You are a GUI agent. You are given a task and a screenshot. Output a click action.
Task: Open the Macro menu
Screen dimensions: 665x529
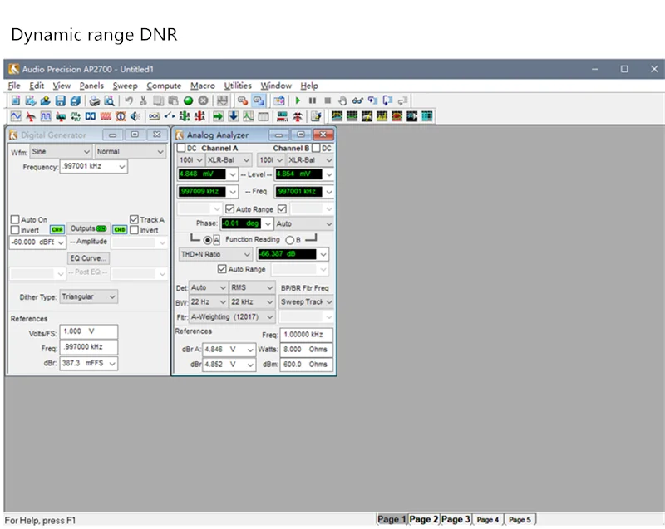[203, 86]
